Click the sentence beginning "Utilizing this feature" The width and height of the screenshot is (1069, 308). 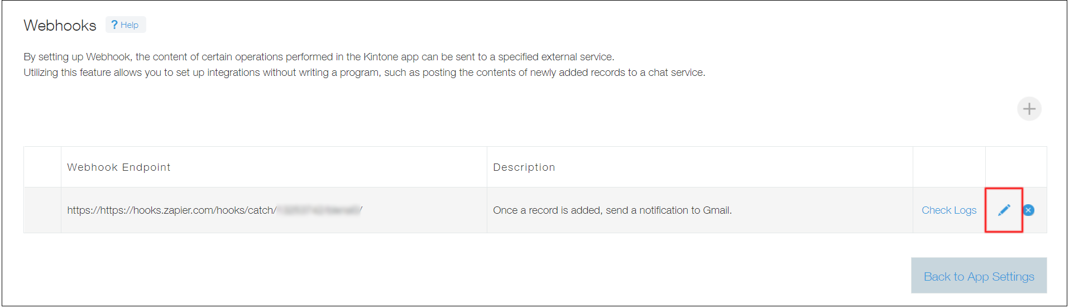(364, 73)
